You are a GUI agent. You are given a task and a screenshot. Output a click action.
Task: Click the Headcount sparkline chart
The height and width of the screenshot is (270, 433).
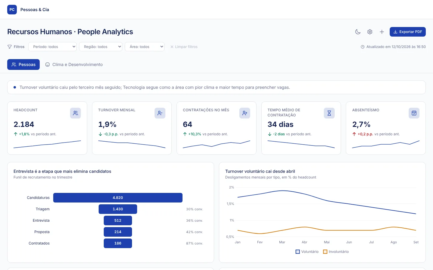point(47,144)
